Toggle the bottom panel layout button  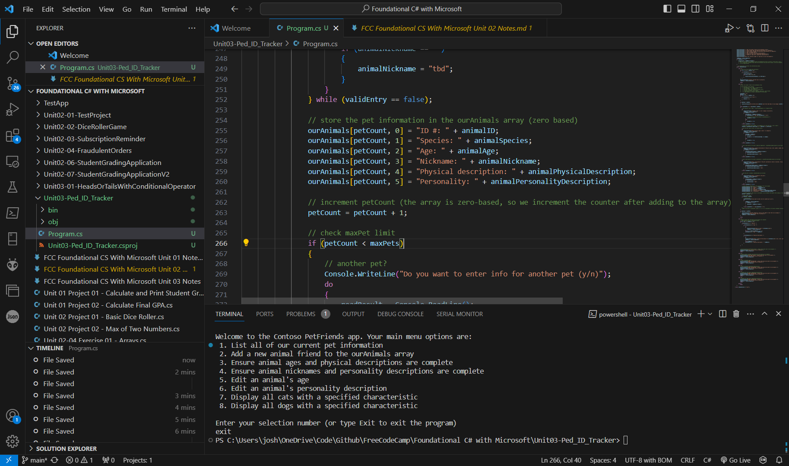pos(681,9)
